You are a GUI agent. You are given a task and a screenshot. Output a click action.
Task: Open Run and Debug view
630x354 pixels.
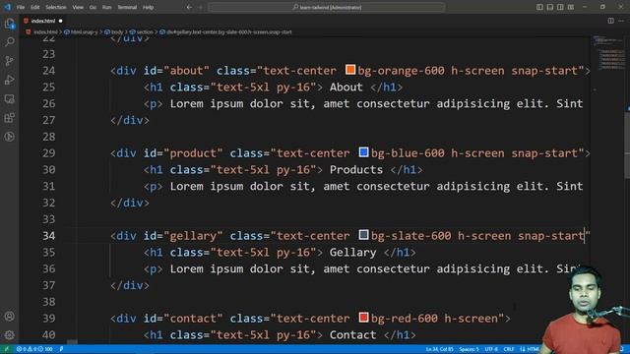pyautogui.click(x=9, y=80)
